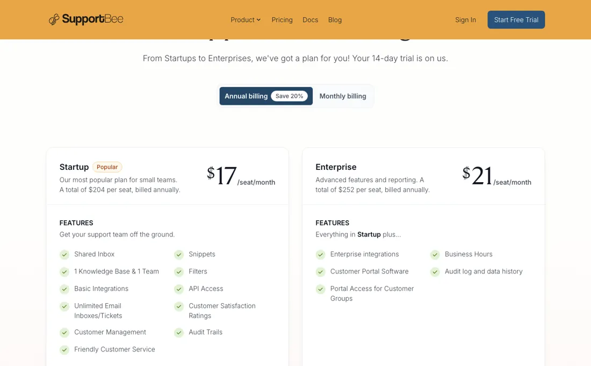Click the "API Access" feature text
Screen dimensions: 591x366
tap(206, 289)
